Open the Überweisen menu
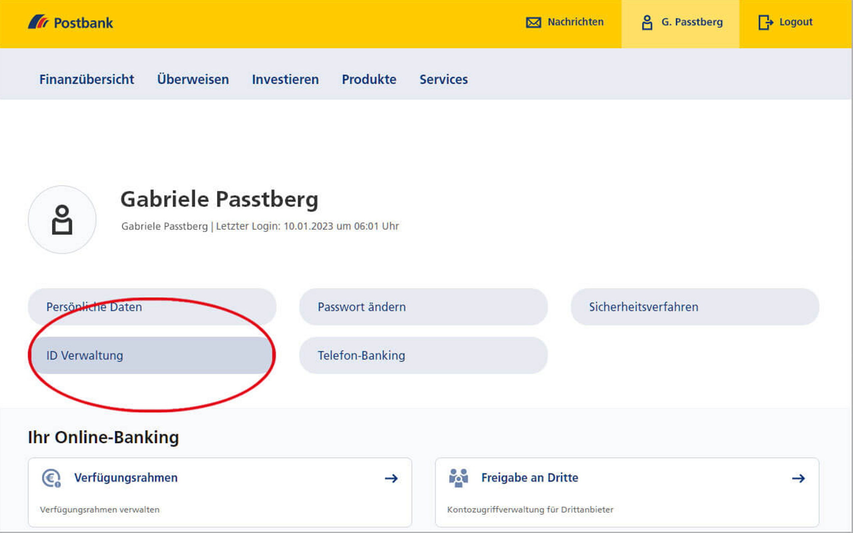This screenshot has width=853, height=533. (x=193, y=79)
